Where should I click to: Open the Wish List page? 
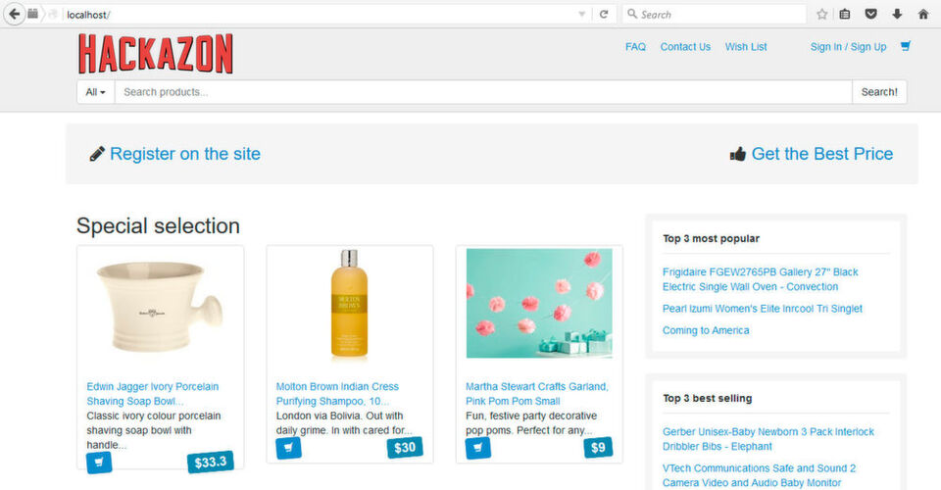tap(746, 47)
